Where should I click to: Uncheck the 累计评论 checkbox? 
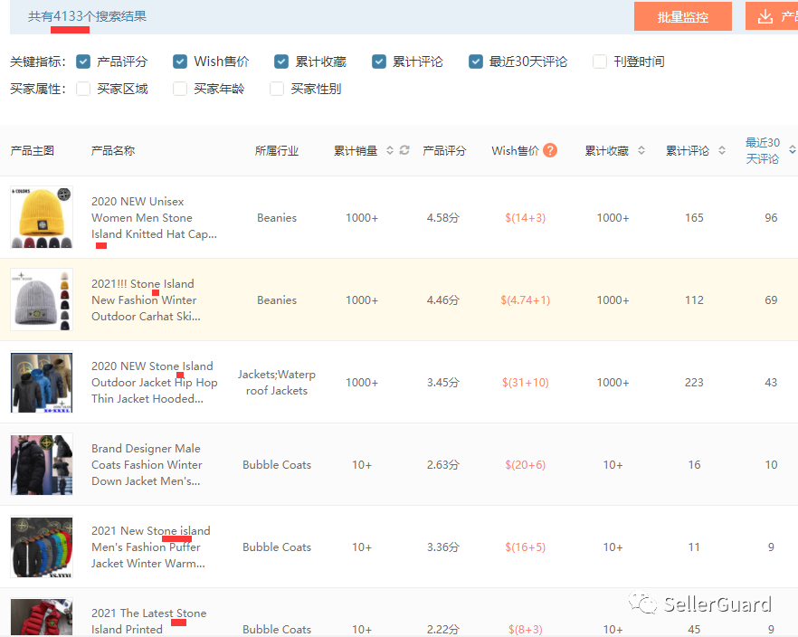pyautogui.click(x=378, y=62)
